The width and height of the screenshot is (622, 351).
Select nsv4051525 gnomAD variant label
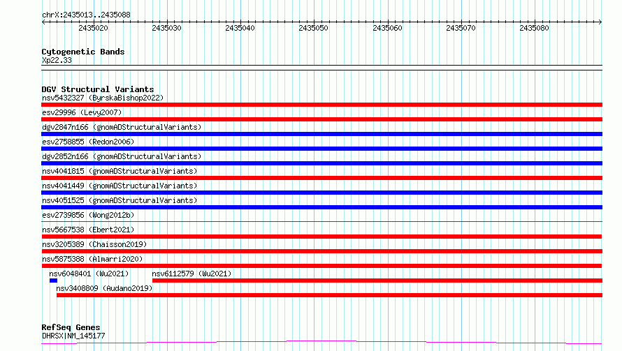[120, 200]
